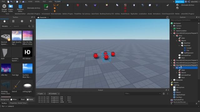Switch to the MODEL ribbon tab

(37, 2)
